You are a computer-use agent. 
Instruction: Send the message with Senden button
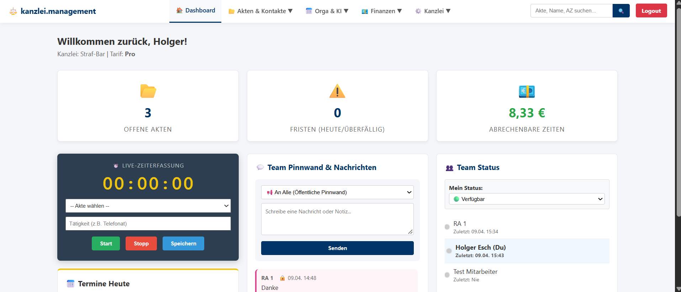point(337,248)
